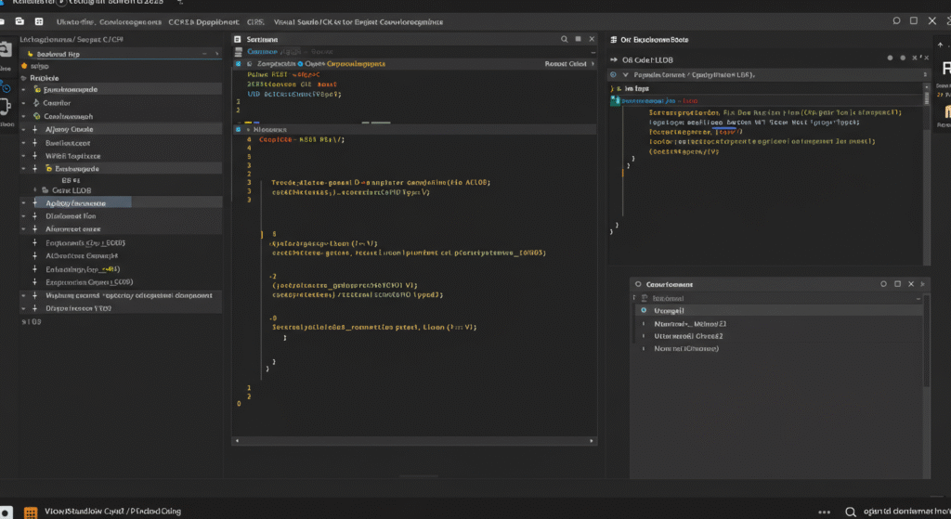Click the first grey dot in the right LLDB header
951x519 pixels.
point(891,58)
